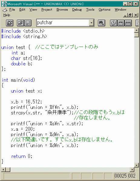
Task: Click the application system menu icon in title bar
Action: 4,4
